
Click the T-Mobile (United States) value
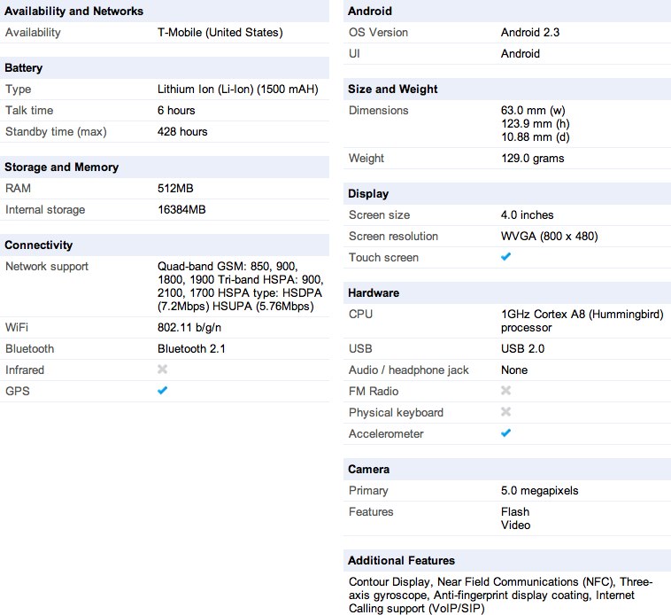click(220, 33)
